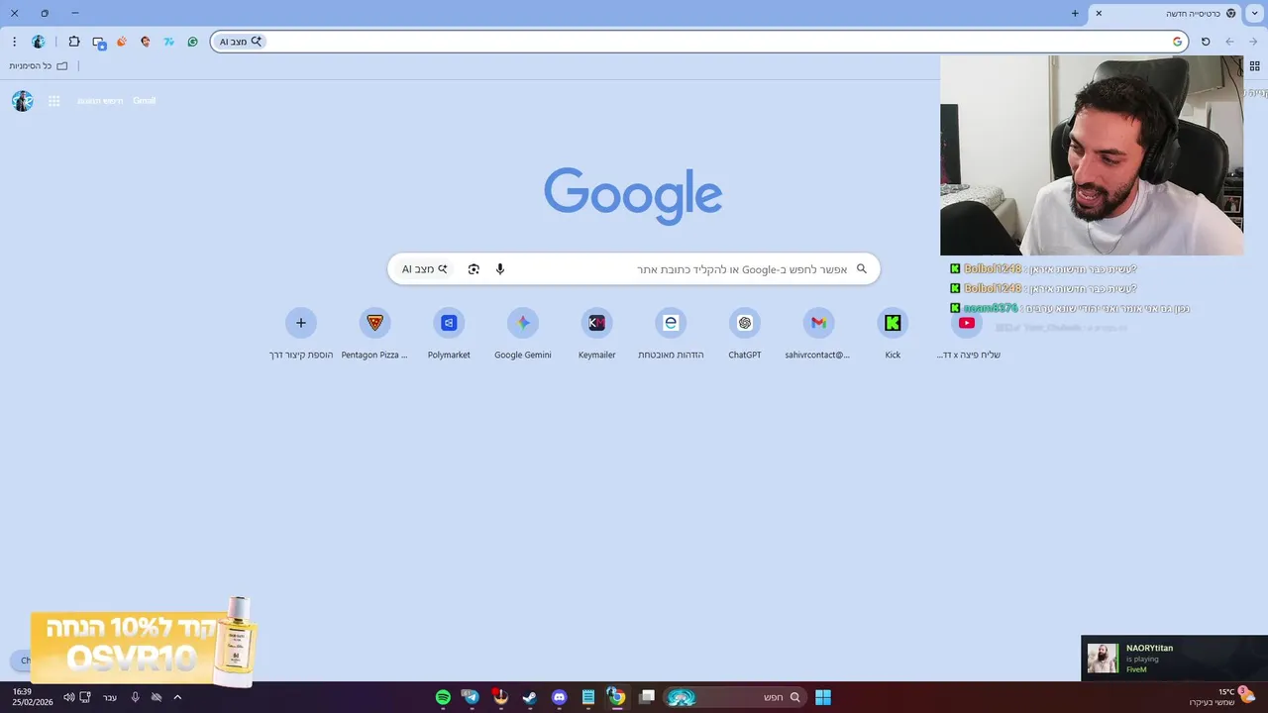Open the volume control in system tray

pyautogui.click(x=69, y=697)
